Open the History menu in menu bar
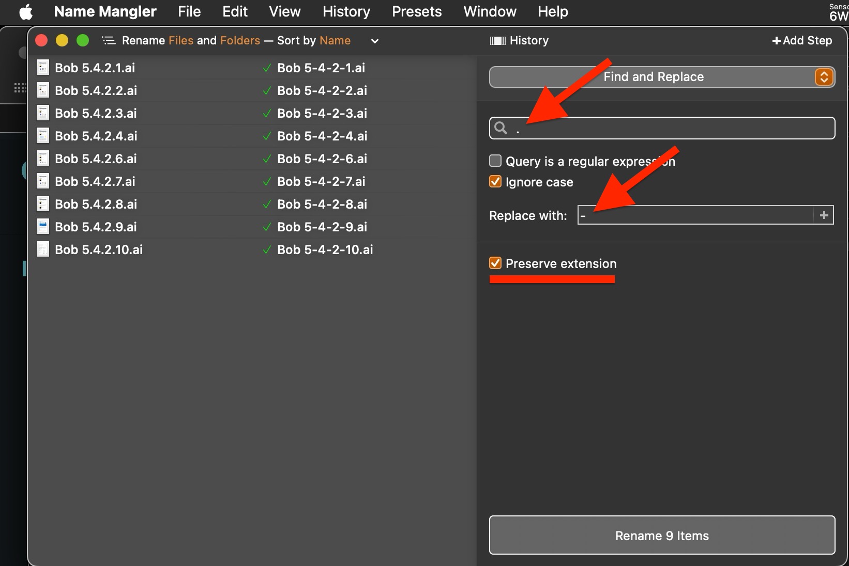This screenshot has height=566, width=849. (346, 11)
